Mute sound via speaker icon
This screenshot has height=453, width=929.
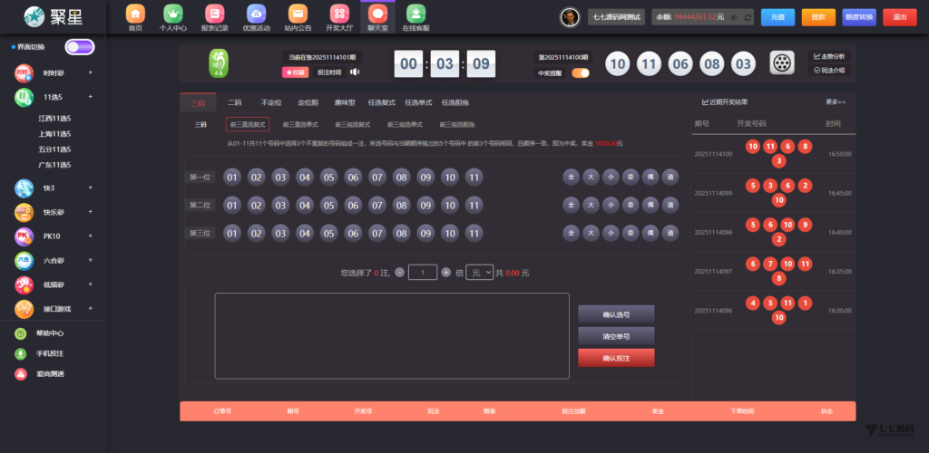coord(356,72)
